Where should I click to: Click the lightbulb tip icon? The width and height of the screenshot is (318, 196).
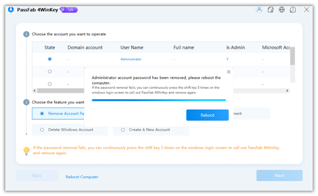pos(26,150)
